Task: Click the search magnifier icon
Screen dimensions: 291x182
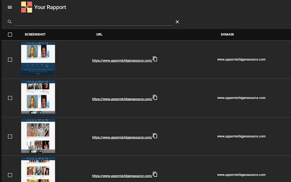Action: 10,22
